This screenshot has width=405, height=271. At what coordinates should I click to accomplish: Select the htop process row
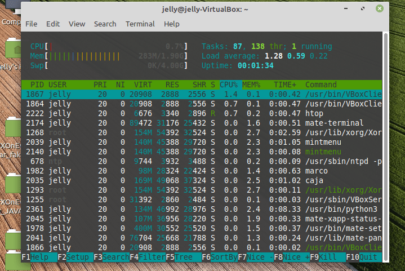(x=202, y=113)
